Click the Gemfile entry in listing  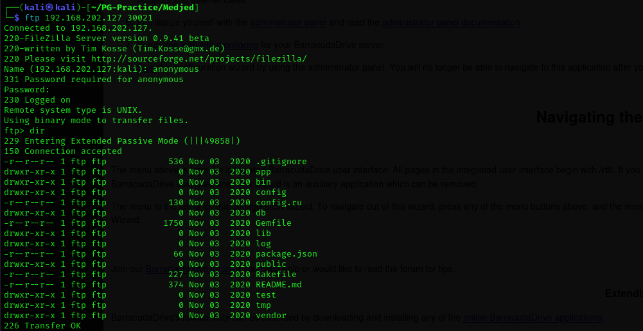click(x=274, y=223)
